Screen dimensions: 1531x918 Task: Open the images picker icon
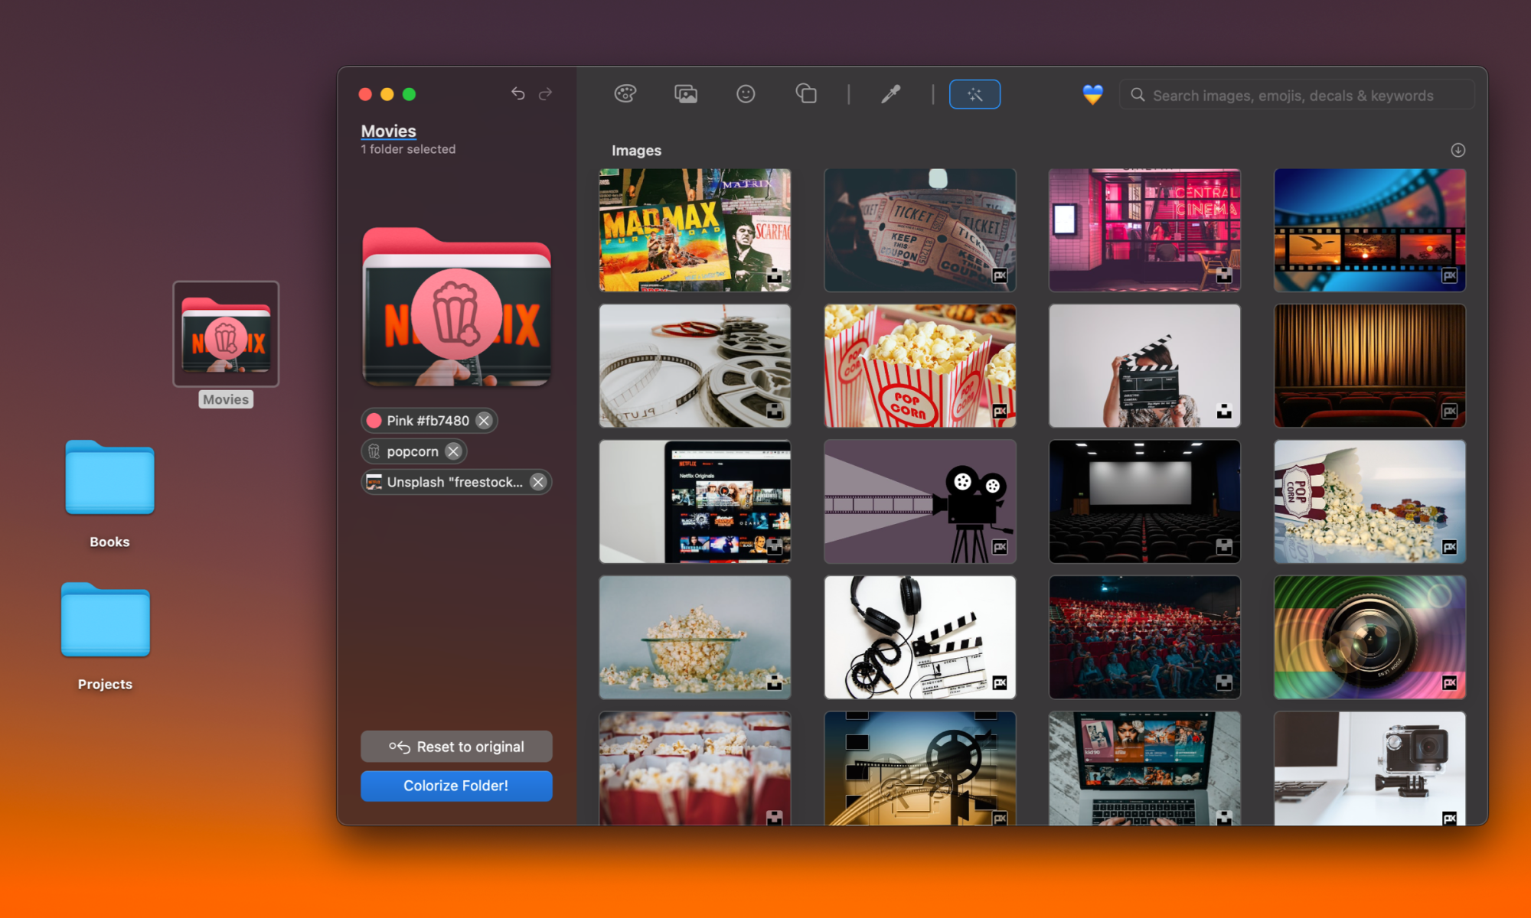[x=686, y=94]
